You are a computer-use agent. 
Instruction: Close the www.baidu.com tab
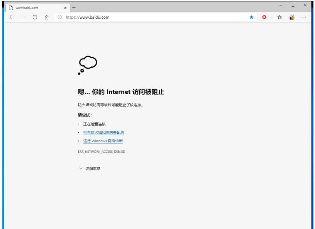click(x=65, y=8)
